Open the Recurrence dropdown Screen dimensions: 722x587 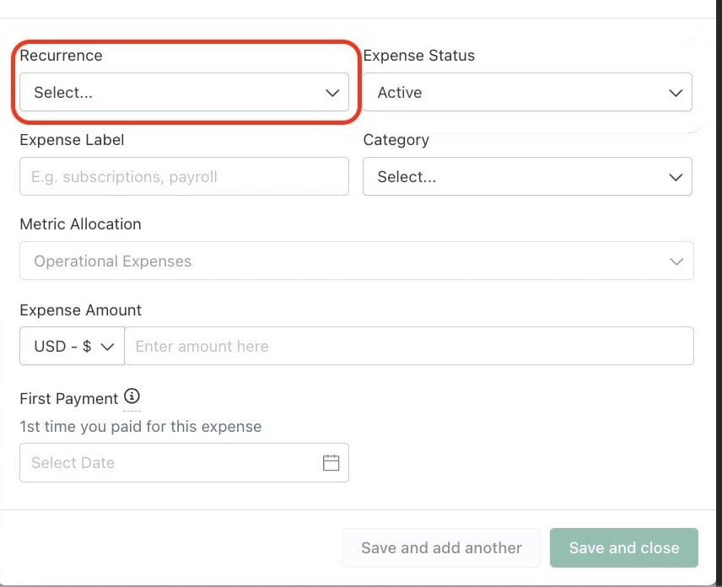184,92
